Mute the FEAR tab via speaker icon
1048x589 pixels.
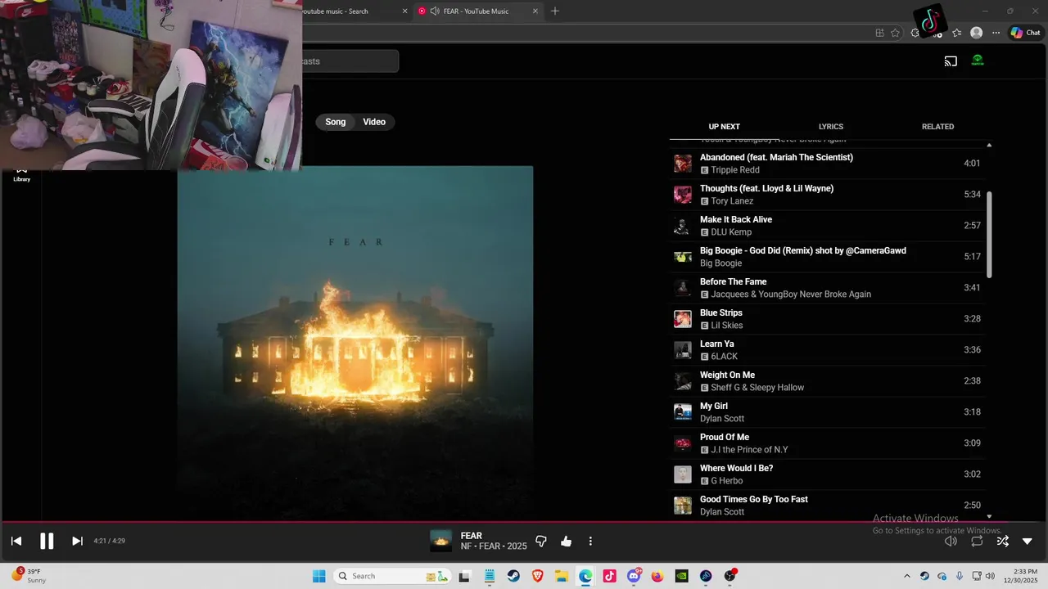(x=435, y=11)
